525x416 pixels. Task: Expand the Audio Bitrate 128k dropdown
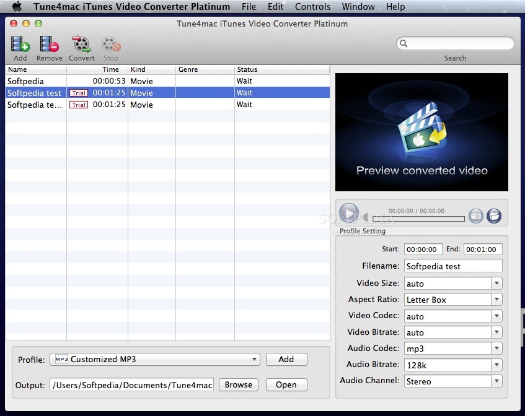coord(497,365)
